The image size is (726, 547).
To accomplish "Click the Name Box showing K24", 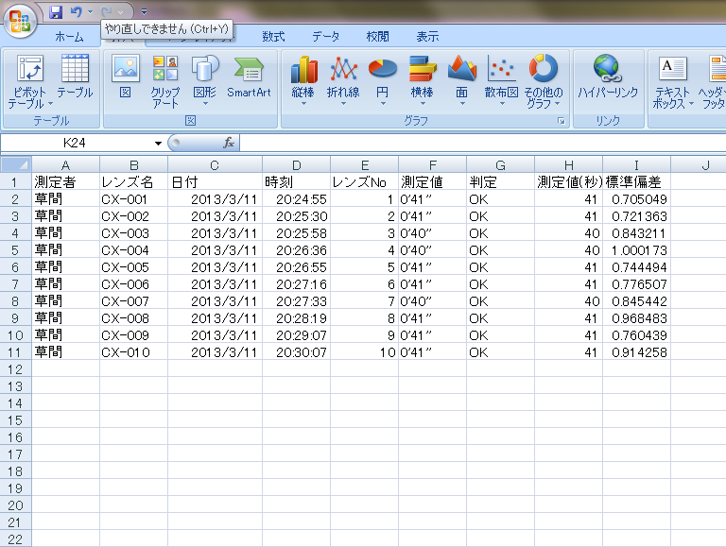I will [77, 143].
